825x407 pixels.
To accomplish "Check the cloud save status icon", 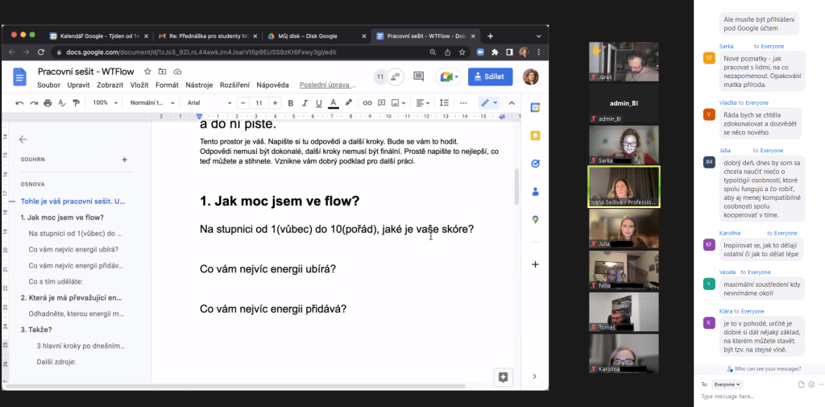I will pos(177,72).
